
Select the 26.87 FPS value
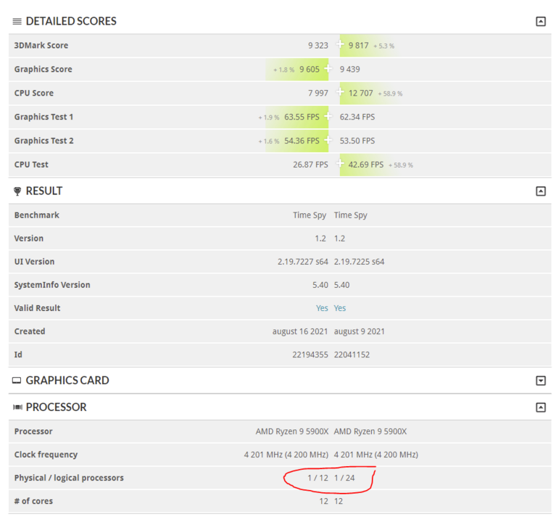pos(311,165)
